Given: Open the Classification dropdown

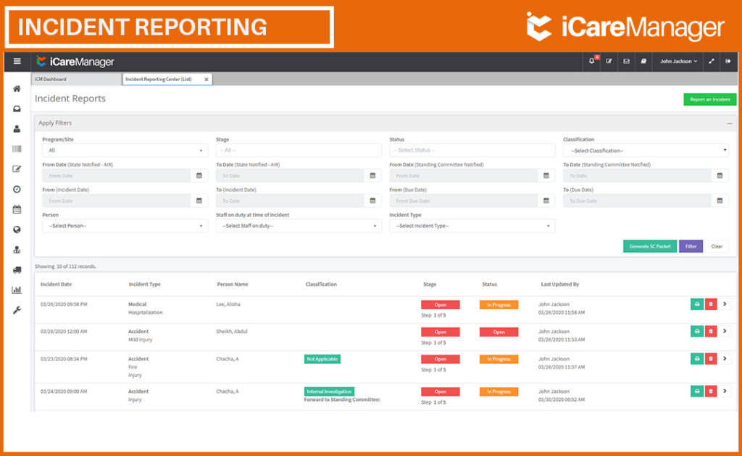Looking at the screenshot, I should click(646, 151).
